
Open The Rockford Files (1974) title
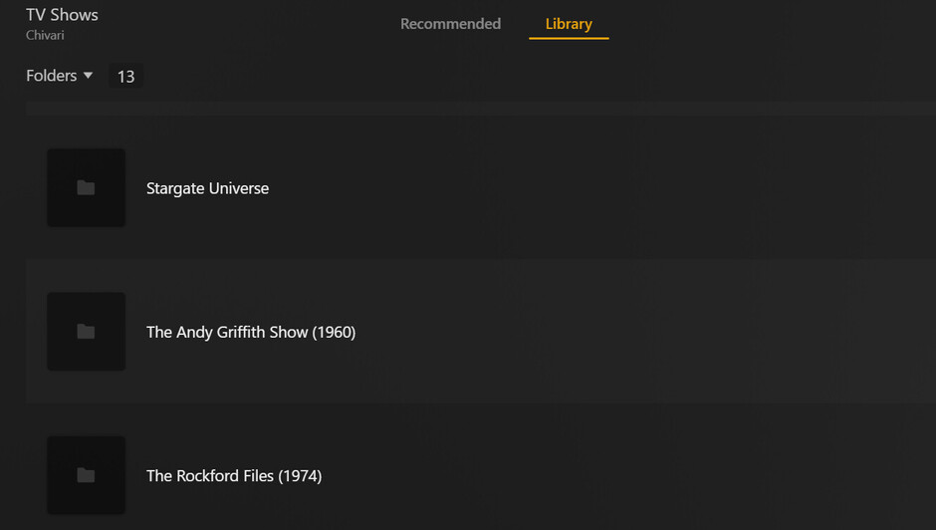click(x=233, y=476)
